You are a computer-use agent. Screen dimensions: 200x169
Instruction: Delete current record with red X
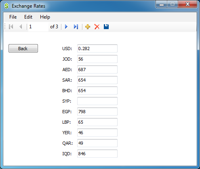97,27
